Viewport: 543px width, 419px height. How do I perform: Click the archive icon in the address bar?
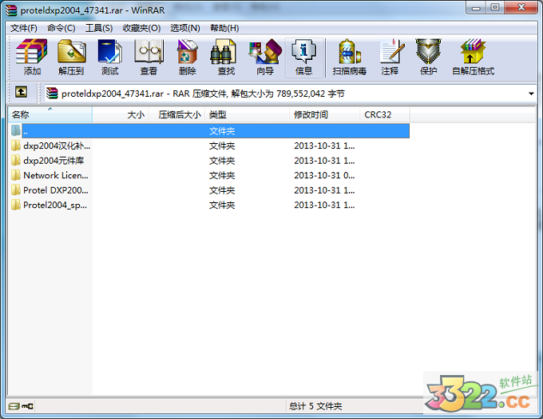tap(52, 93)
